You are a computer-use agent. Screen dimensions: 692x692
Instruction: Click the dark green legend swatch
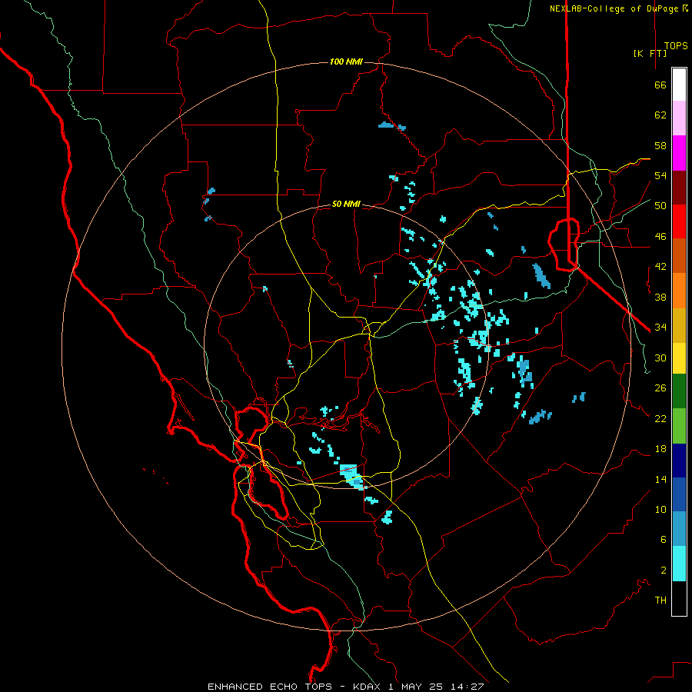tap(679, 391)
